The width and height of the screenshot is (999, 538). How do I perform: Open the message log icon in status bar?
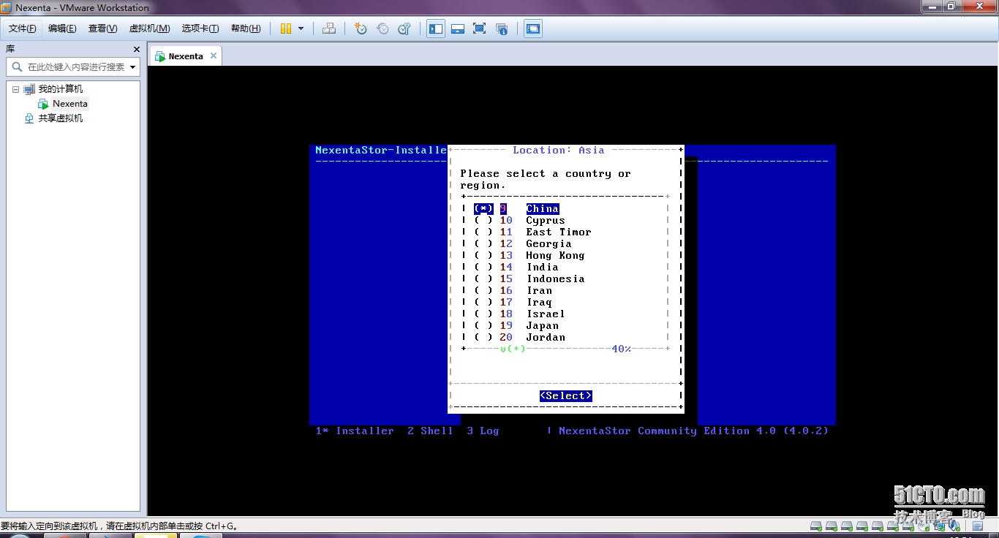(978, 526)
